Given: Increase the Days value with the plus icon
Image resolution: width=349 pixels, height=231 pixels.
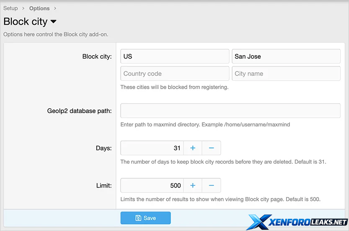Looking at the screenshot, I should pos(193,148).
